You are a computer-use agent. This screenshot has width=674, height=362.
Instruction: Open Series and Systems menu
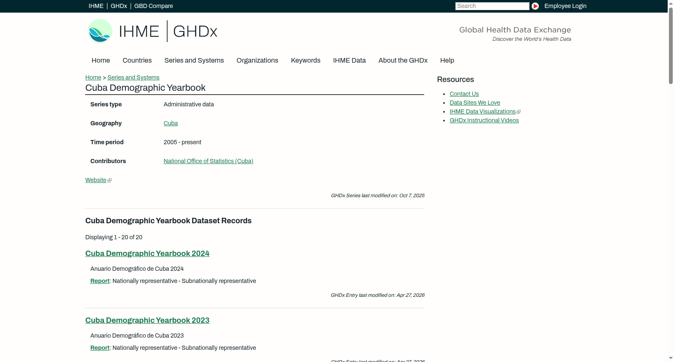point(194,61)
